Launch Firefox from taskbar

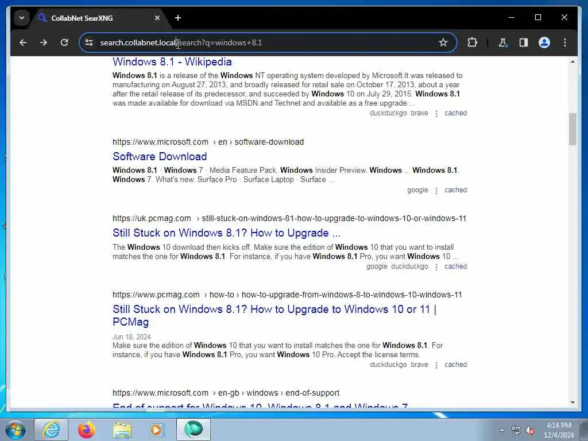(x=87, y=430)
